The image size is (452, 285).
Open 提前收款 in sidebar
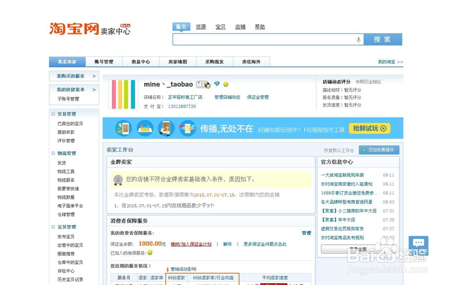pos(66,132)
